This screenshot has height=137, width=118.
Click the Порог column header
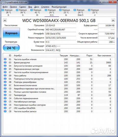coord(87,56)
